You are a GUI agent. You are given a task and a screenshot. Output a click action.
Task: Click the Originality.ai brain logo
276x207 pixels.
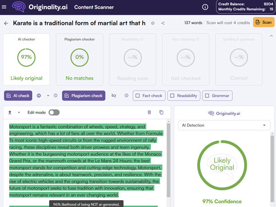19,7
